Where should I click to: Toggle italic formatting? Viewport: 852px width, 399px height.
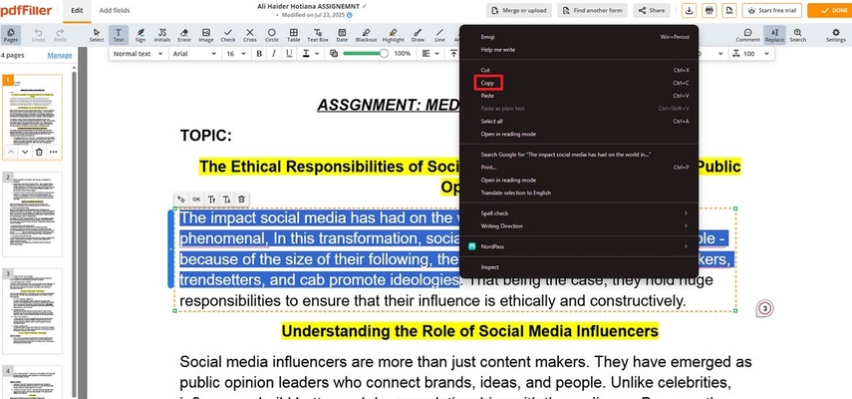coord(274,53)
